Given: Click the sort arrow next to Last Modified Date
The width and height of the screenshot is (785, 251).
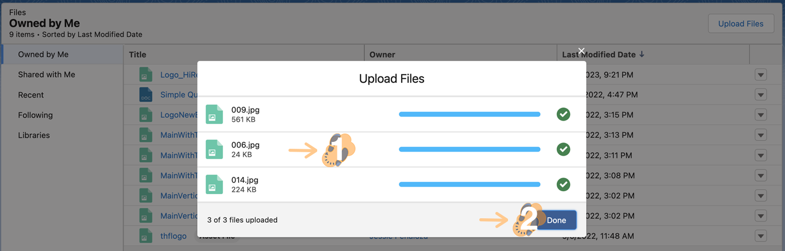Looking at the screenshot, I should click(x=642, y=55).
